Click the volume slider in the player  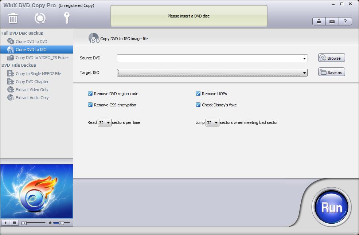[x=62, y=223]
